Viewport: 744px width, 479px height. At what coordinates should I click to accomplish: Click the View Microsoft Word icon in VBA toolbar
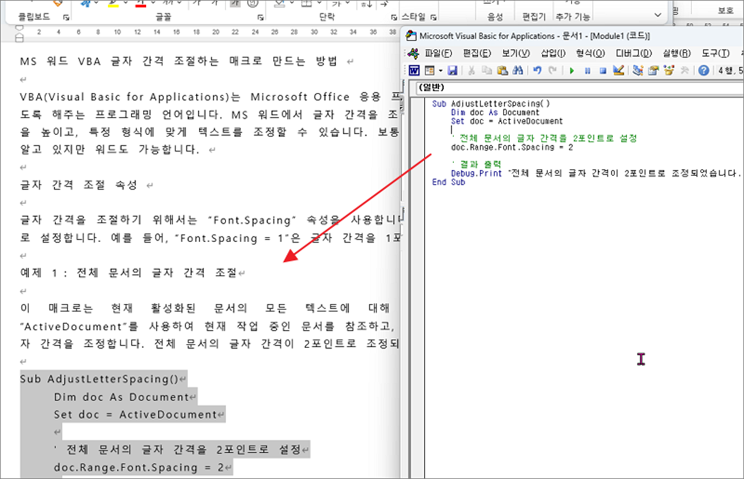tap(414, 70)
